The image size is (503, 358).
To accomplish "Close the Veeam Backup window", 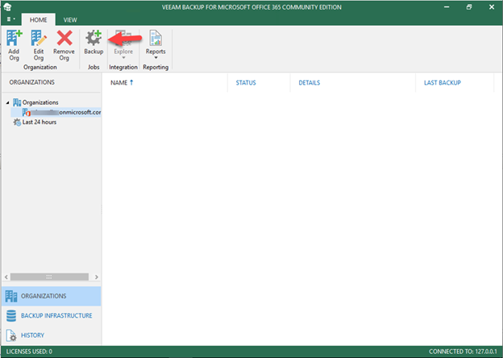I will coord(492,7).
